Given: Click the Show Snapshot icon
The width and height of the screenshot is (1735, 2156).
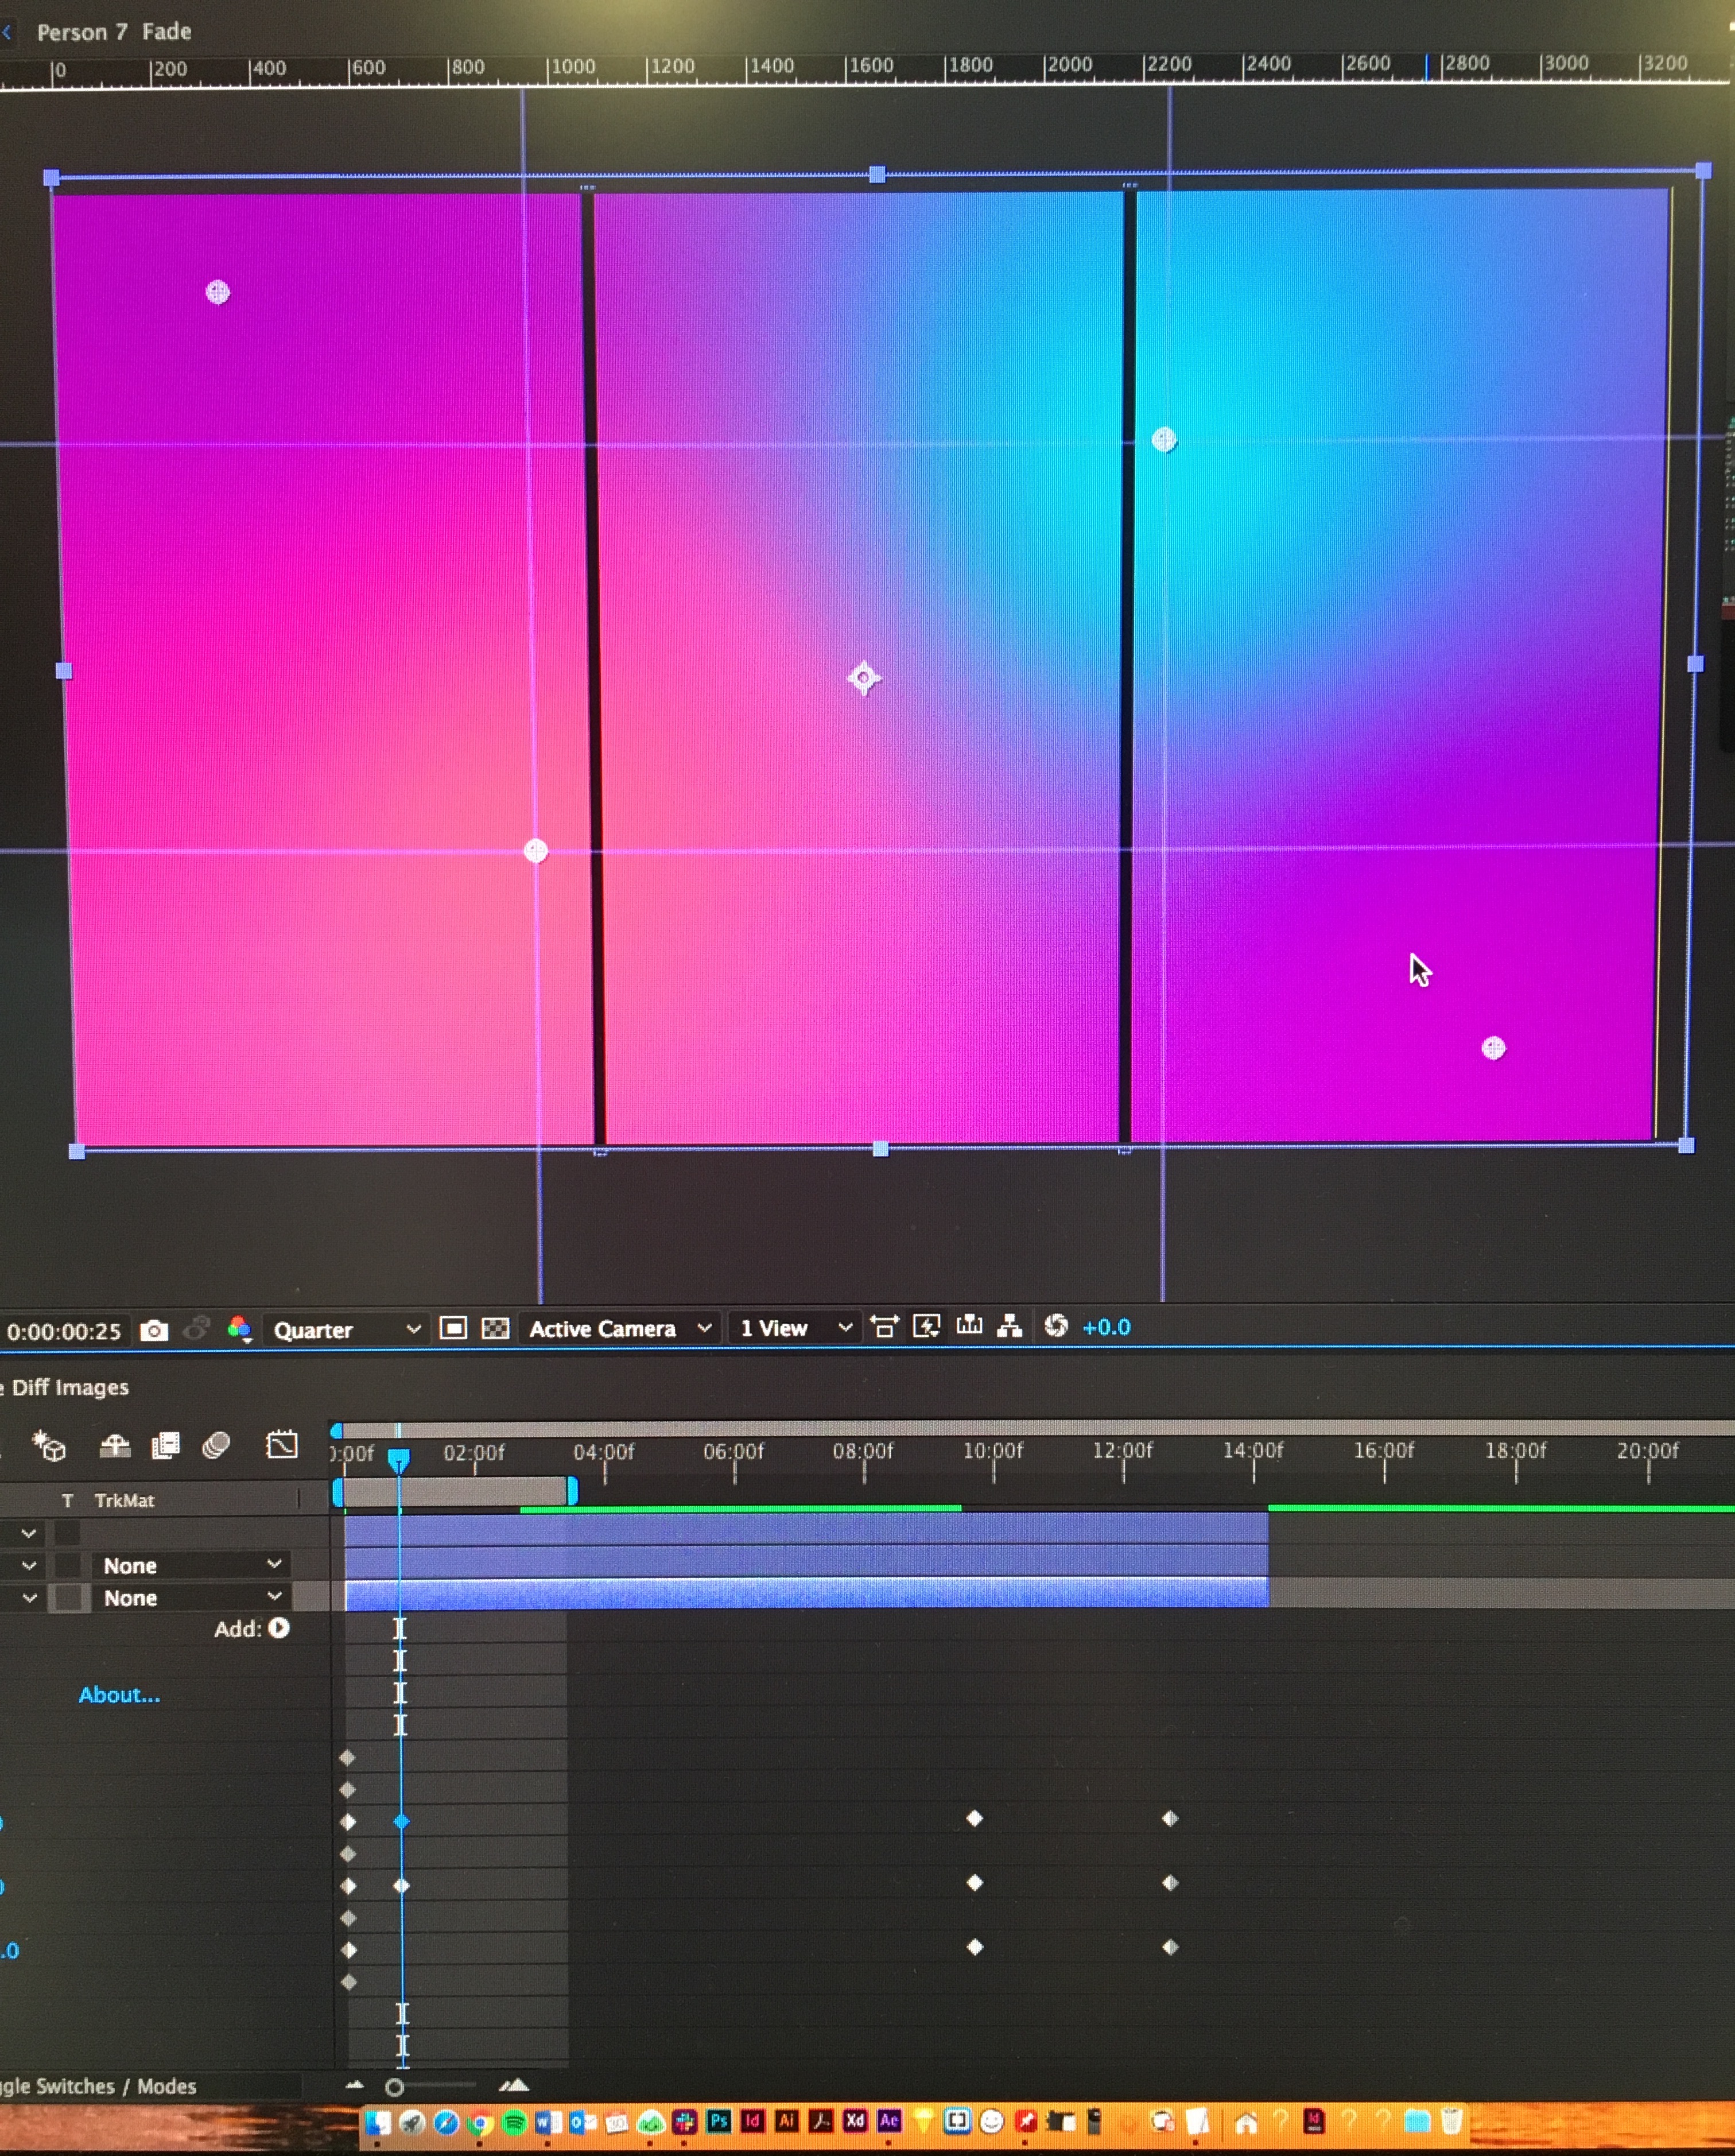Looking at the screenshot, I should pos(197,1329).
